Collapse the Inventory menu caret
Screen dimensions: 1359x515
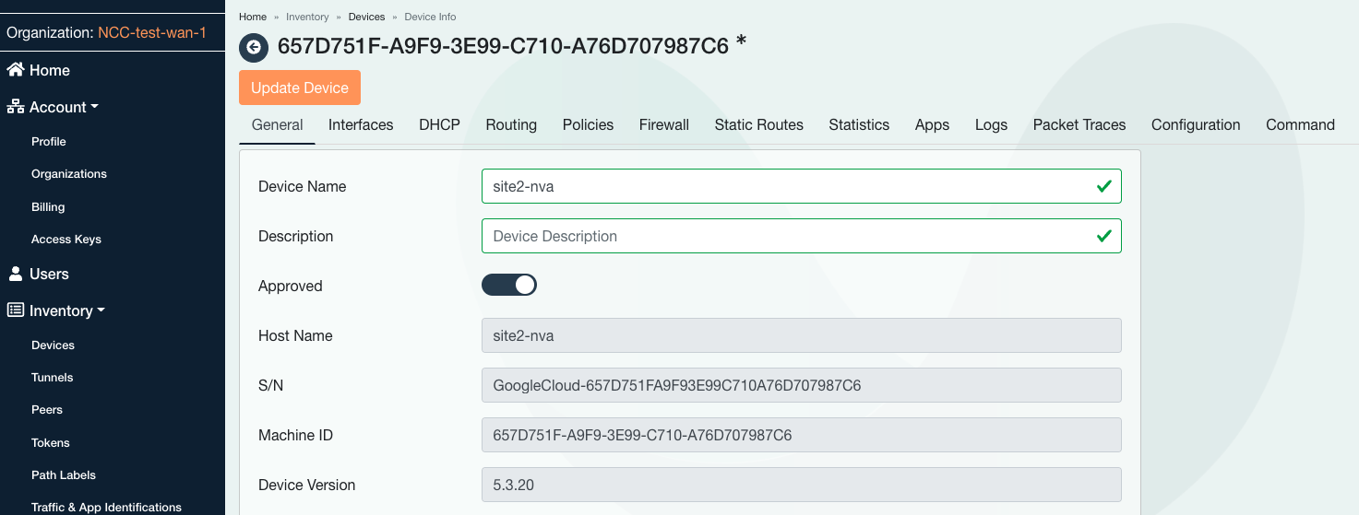click(x=101, y=310)
